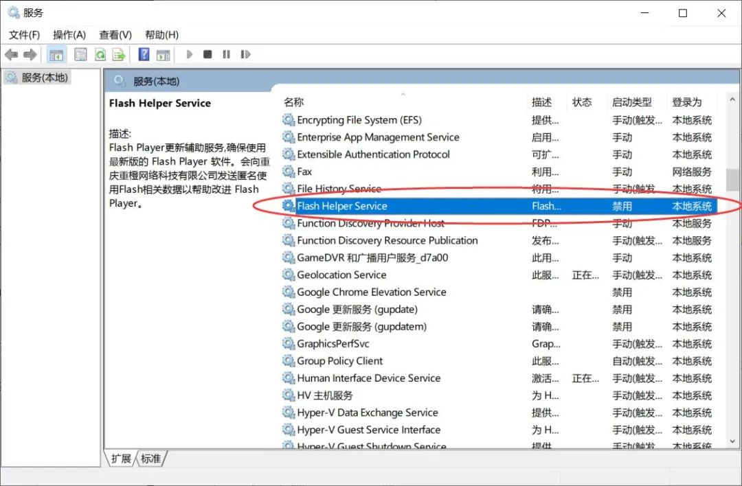Click gear icon of Google Chrome Elevation Service

click(x=289, y=292)
